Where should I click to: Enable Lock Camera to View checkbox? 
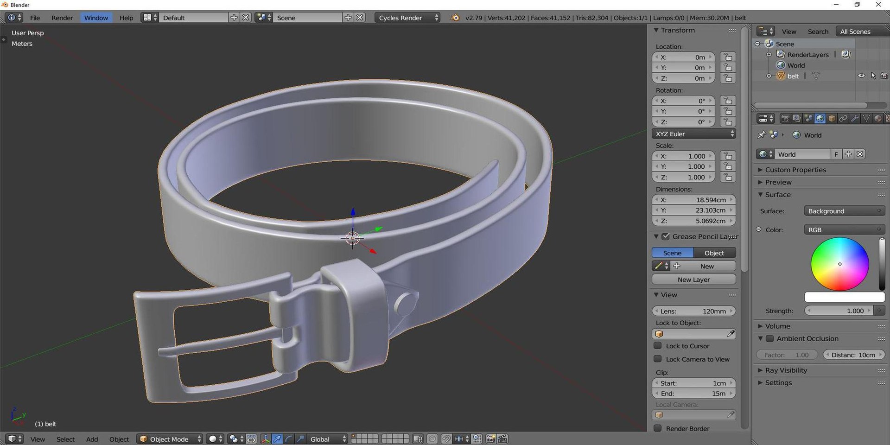pyautogui.click(x=657, y=359)
